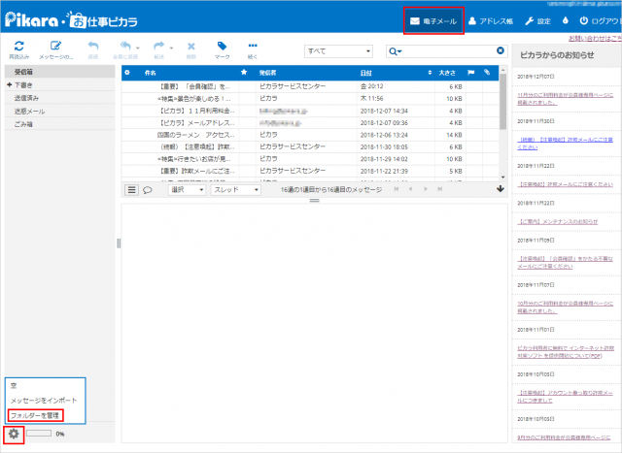Image resolution: width=622 pixels, height=453 pixels.
Task: Select フォルダーを管理 from the menu
Action: point(35,414)
